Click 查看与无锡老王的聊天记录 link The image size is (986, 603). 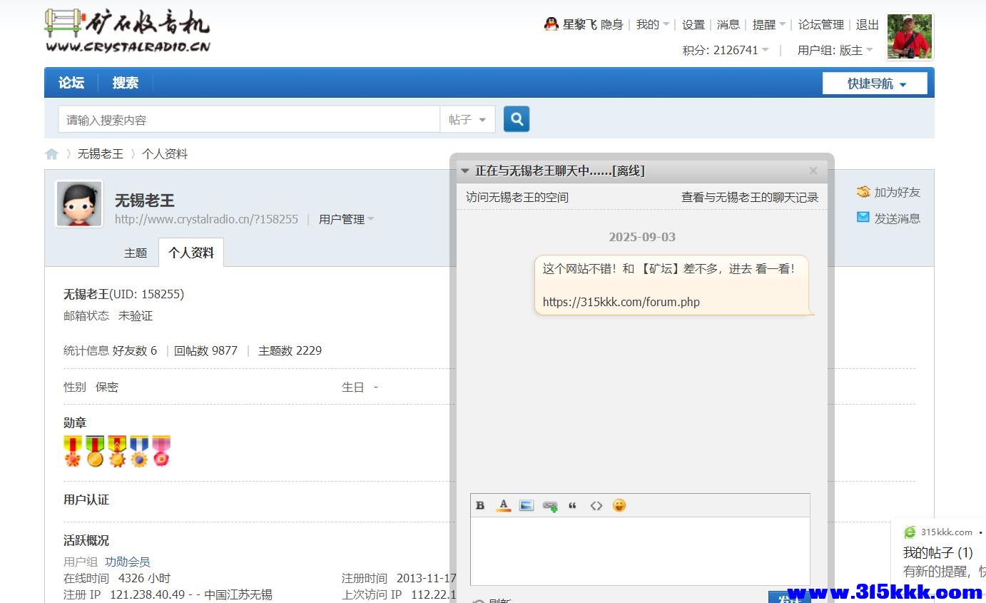[x=750, y=197]
